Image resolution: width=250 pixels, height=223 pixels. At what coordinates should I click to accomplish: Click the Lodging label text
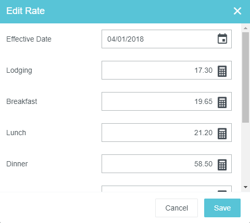(x=19, y=71)
